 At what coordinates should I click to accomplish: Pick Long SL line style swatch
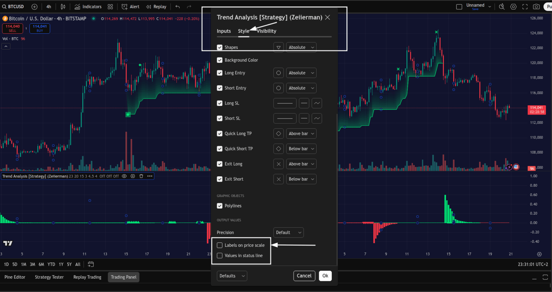click(285, 103)
